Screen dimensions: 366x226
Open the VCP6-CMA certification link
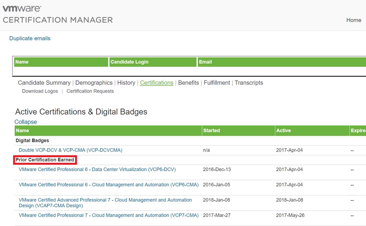pyautogui.click(x=108, y=185)
